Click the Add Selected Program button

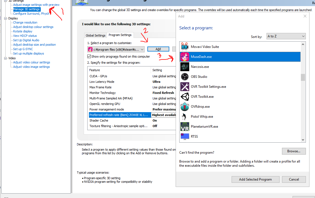(x=255, y=179)
